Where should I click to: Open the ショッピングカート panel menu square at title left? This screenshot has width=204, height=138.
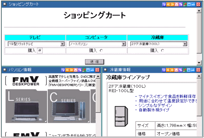(x=5, y=4)
